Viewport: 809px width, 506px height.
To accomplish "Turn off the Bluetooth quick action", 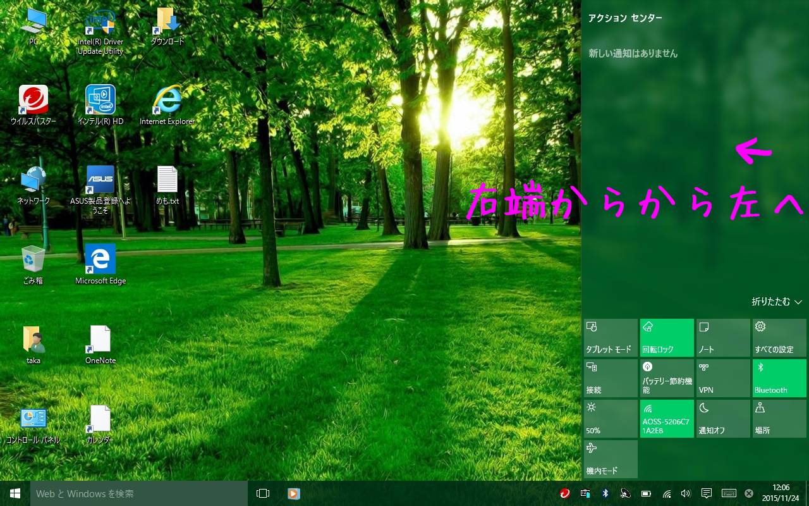I will (x=779, y=378).
